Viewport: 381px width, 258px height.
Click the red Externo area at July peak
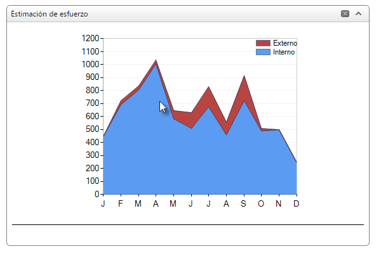(209, 96)
